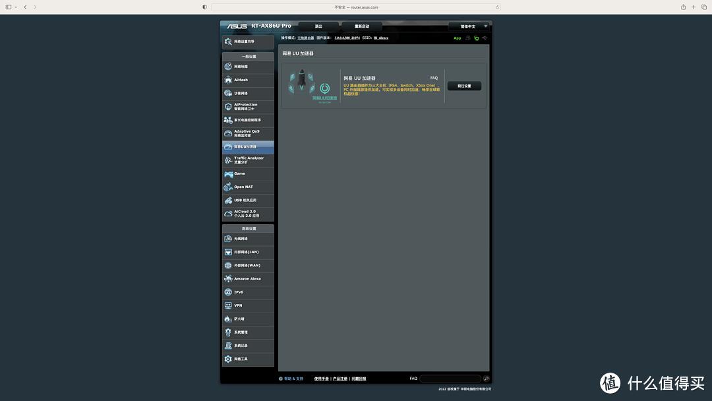Toggle the Safari sidebar button
The height and width of the screenshot is (401, 712).
pos(8,7)
